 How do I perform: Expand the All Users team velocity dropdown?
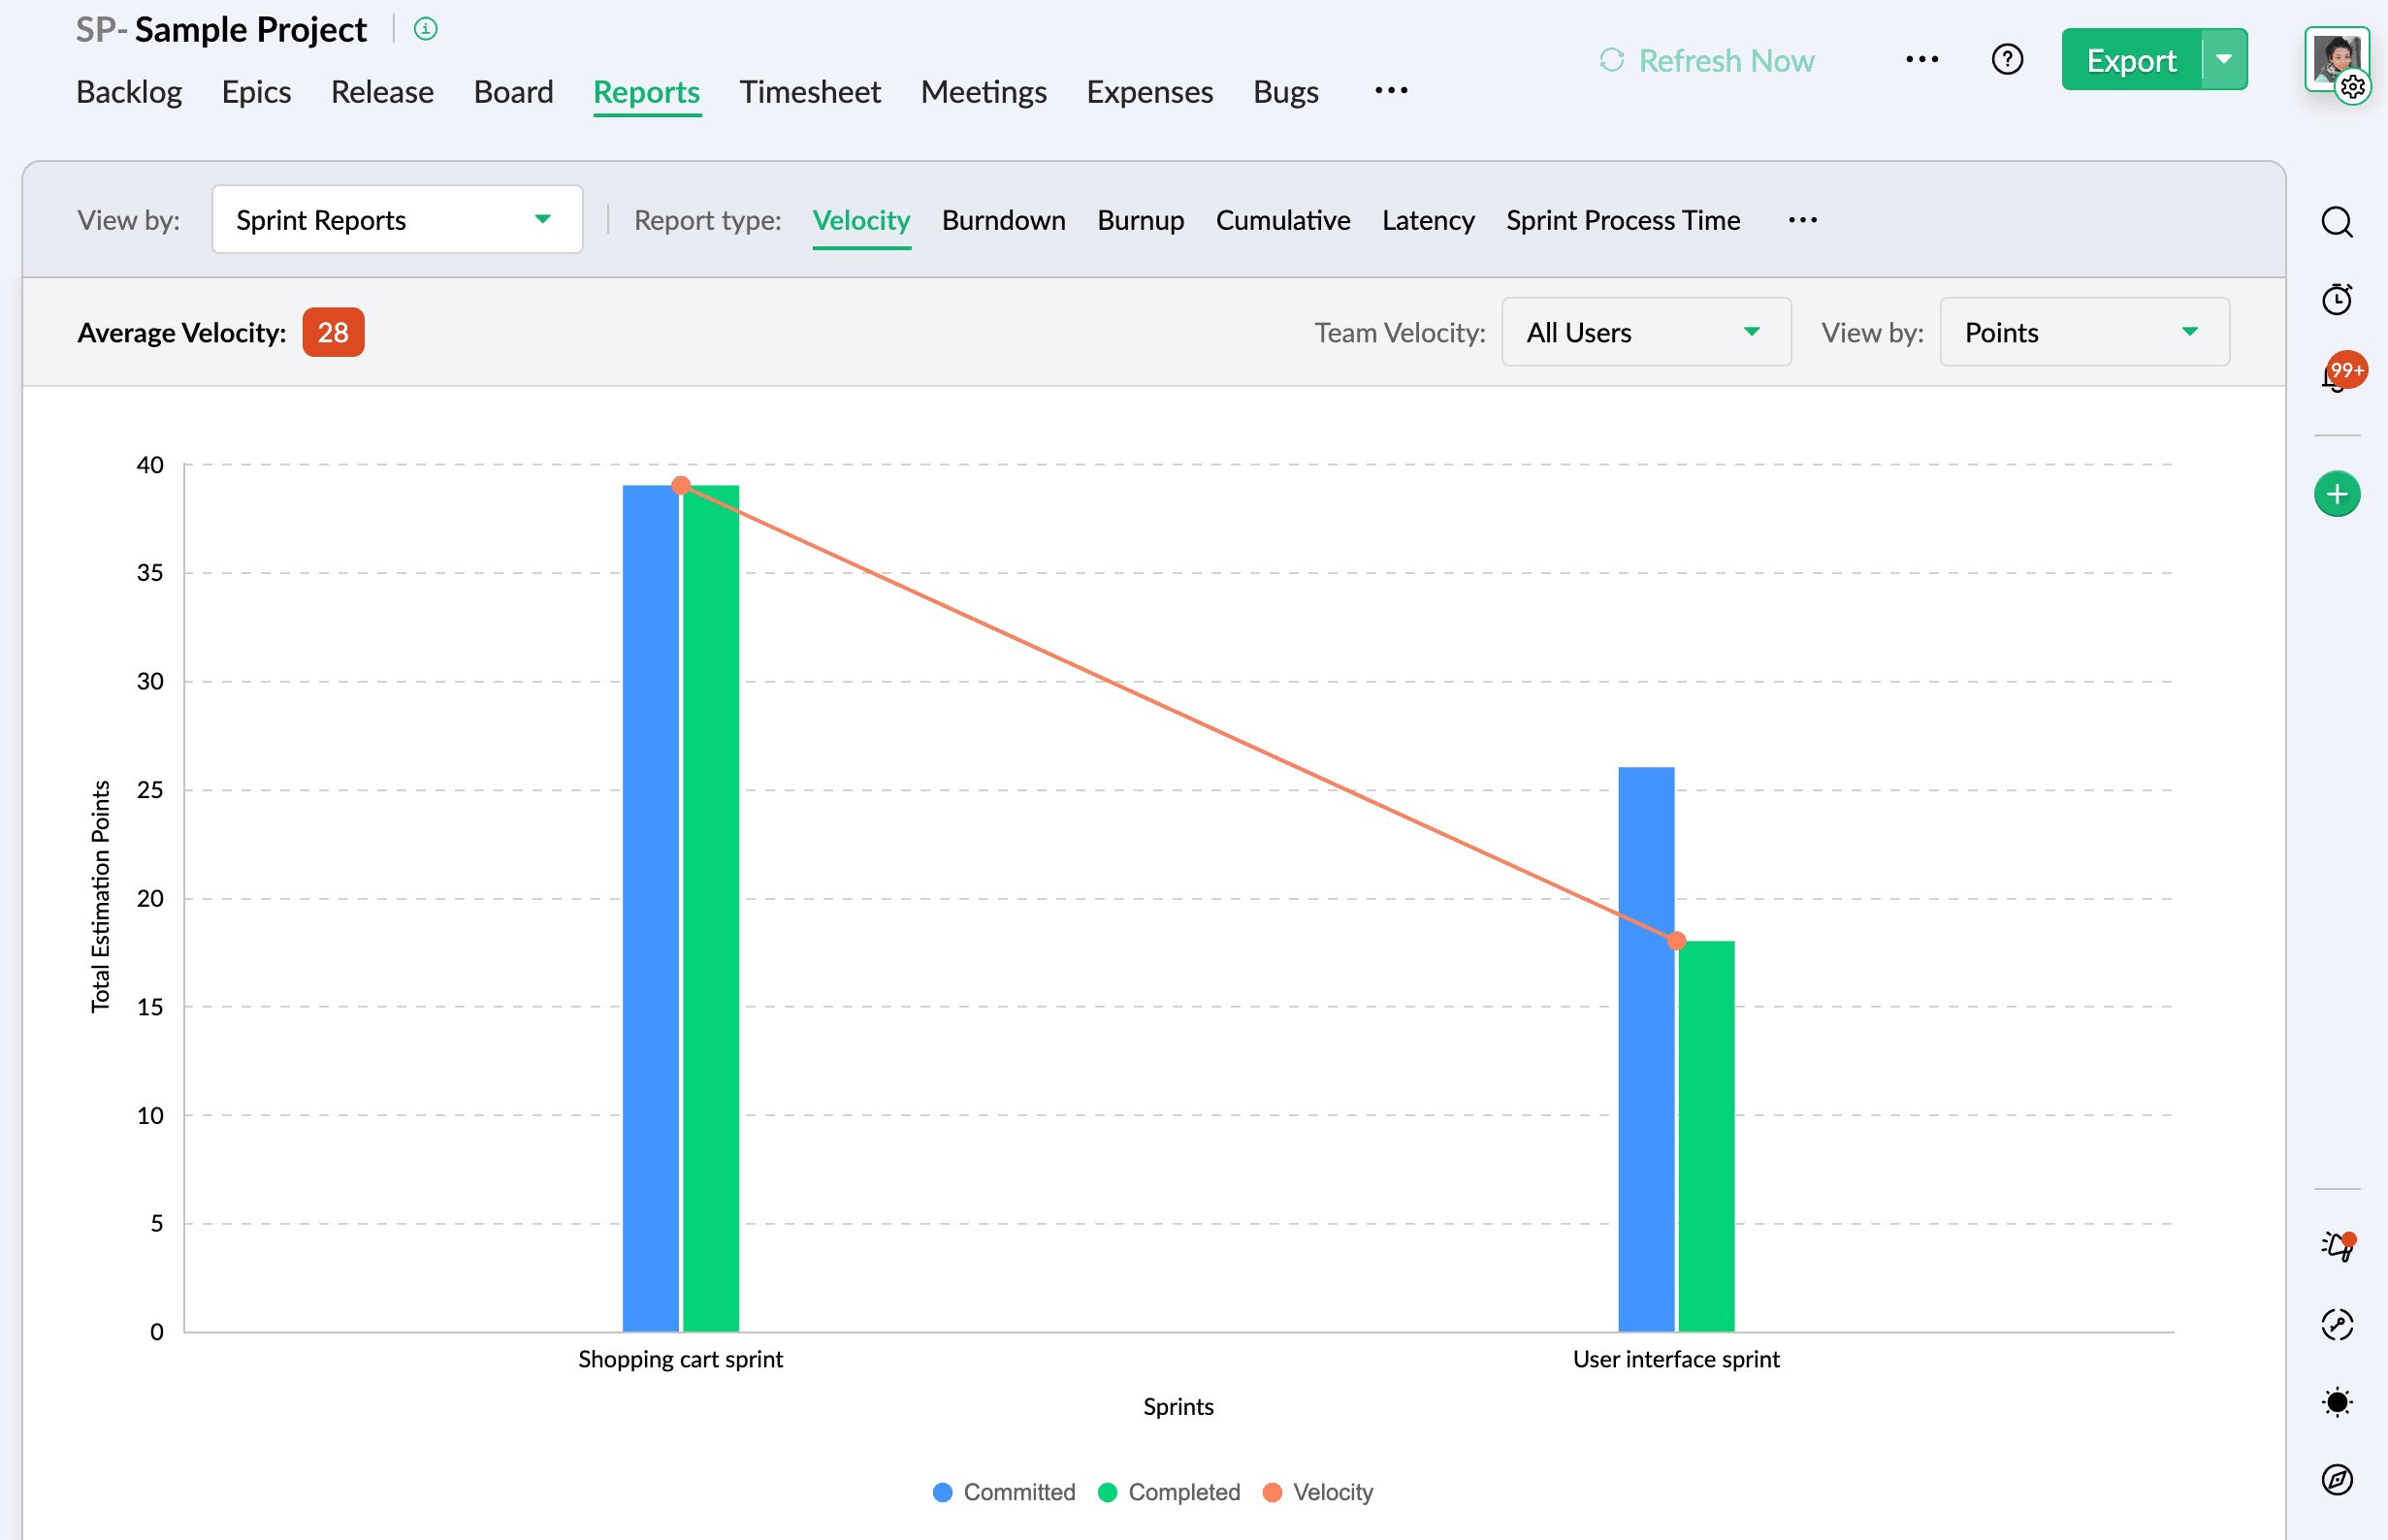pos(1645,332)
